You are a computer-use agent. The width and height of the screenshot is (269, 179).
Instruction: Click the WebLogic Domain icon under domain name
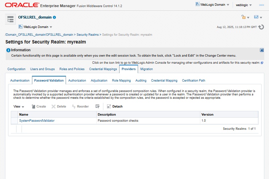21,27
